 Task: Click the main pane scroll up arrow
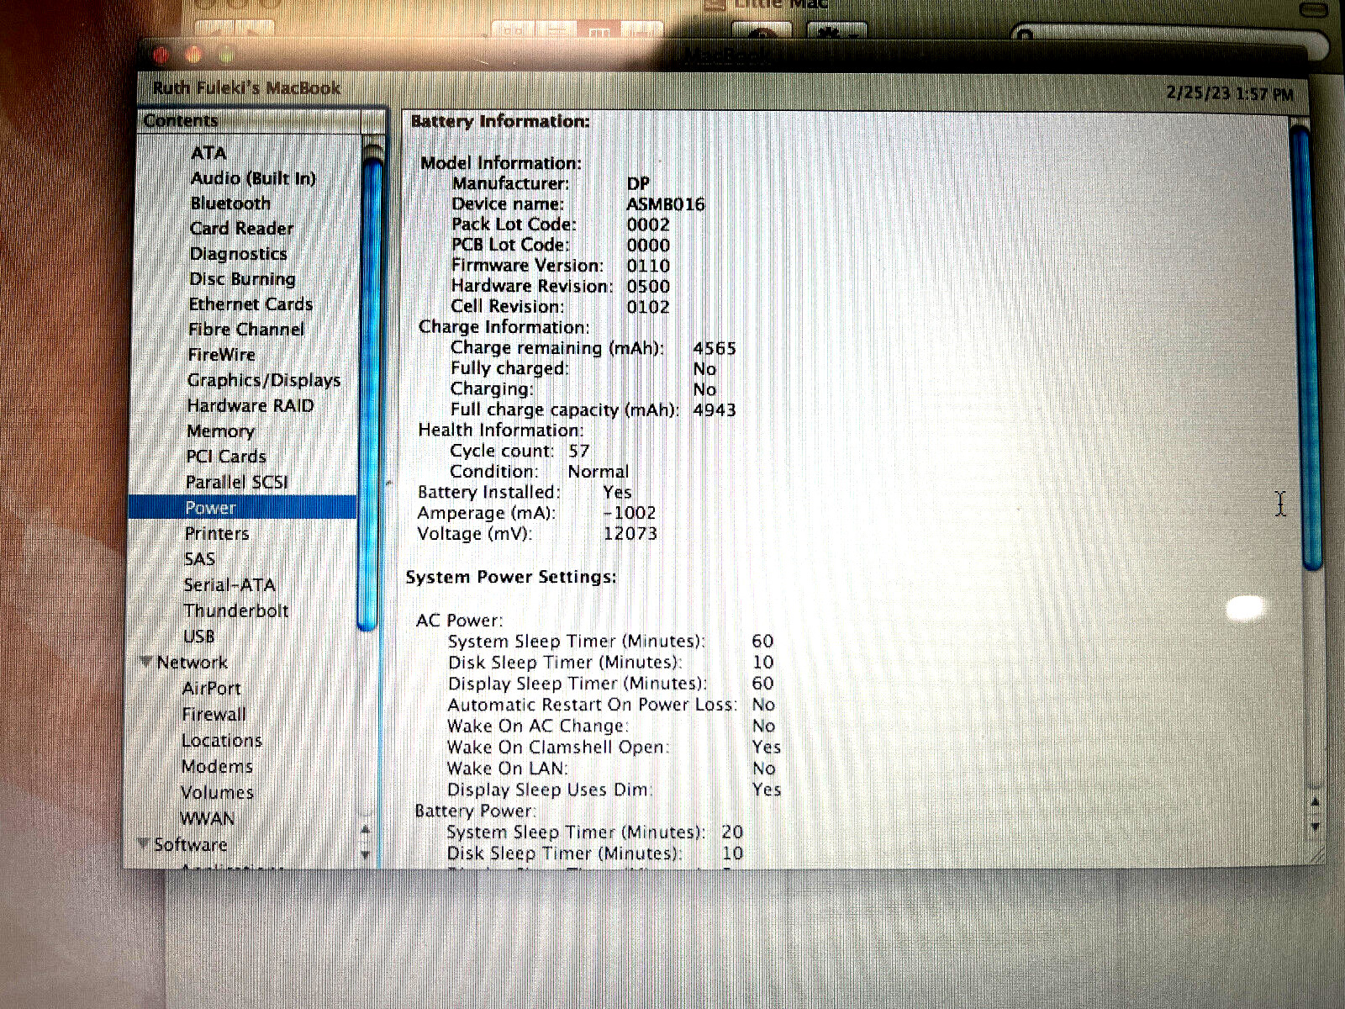pyautogui.click(x=1315, y=801)
